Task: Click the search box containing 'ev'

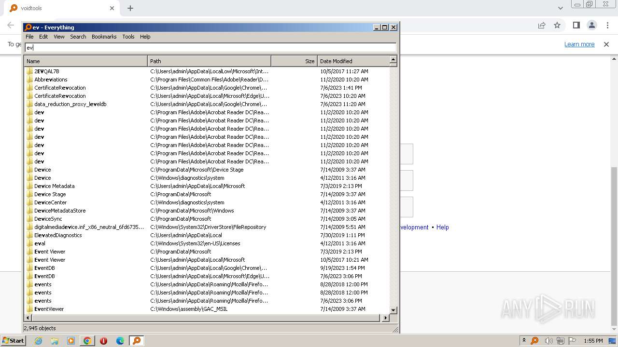Action: click(211, 47)
